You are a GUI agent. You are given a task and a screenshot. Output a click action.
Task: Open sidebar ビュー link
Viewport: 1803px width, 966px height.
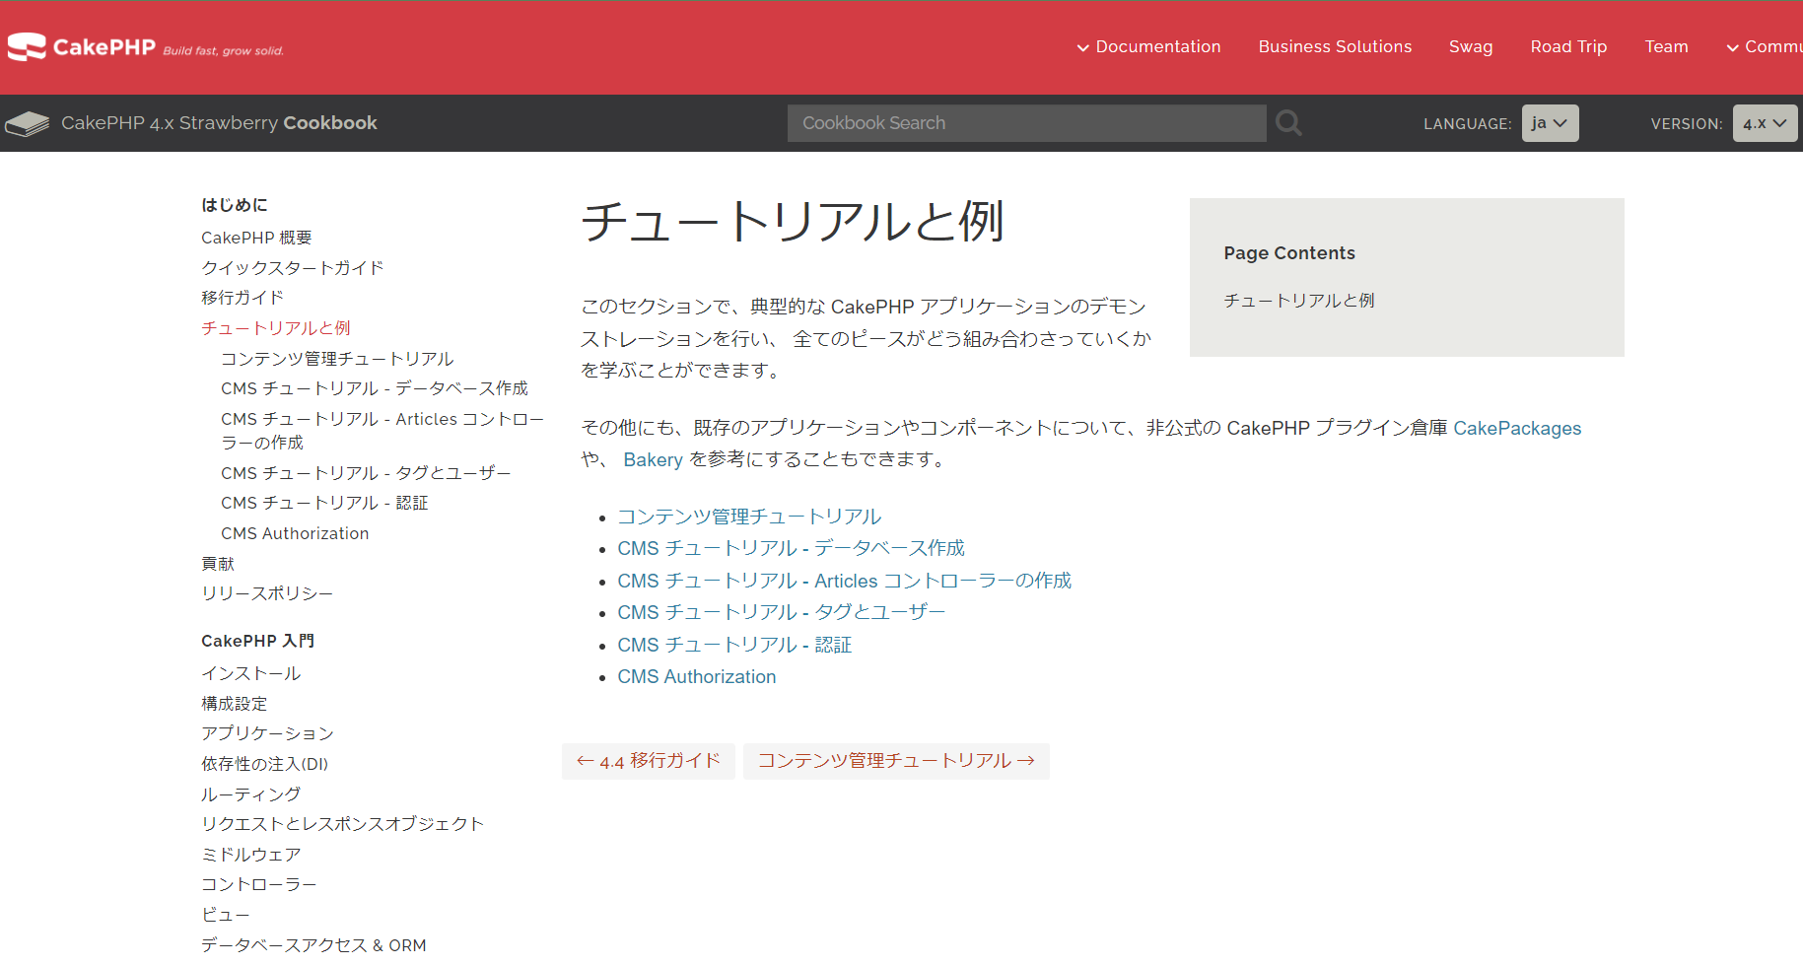(225, 915)
